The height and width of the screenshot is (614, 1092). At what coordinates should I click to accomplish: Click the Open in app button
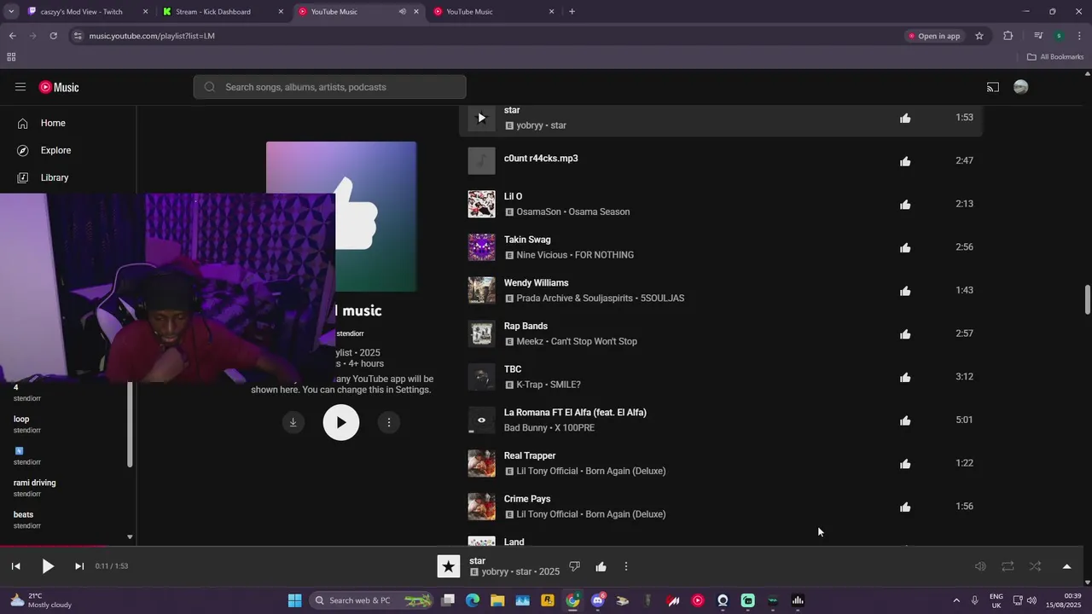934,36
